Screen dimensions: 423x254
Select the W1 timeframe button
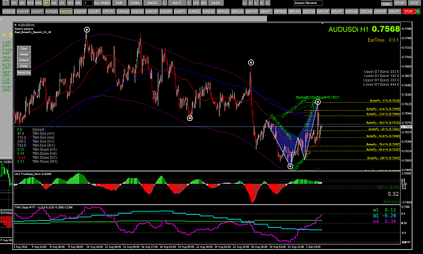70,3
